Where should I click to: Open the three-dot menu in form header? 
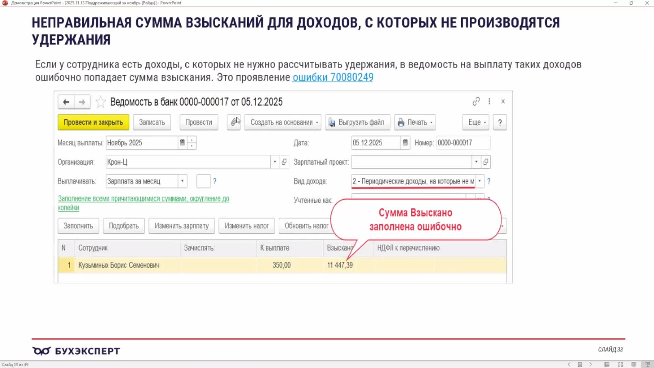[489, 101]
